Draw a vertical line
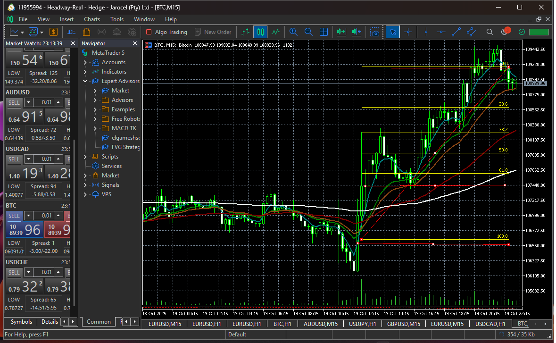 pos(426,32)
